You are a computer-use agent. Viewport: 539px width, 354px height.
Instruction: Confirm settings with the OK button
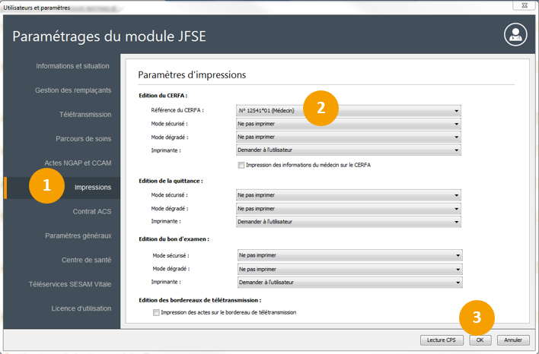480,340
